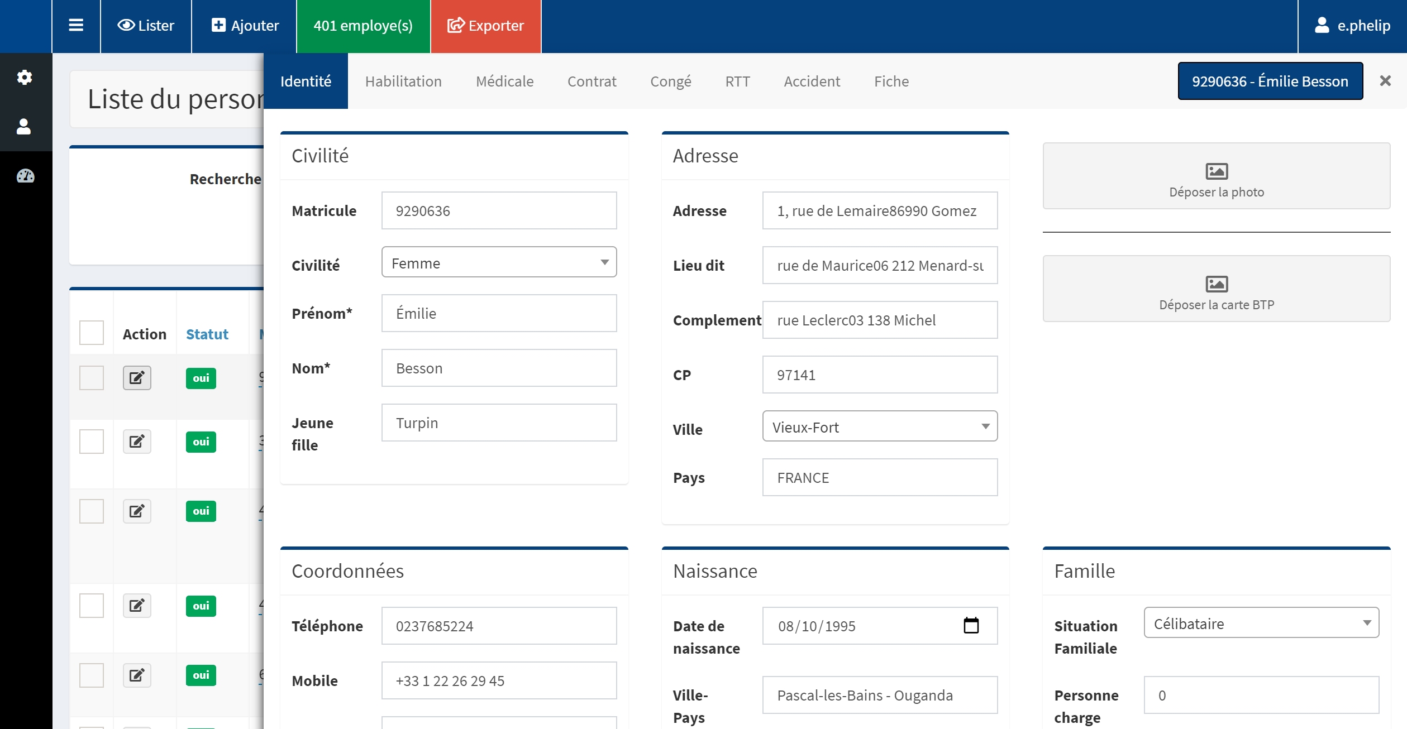Switch to the Fiche tab
Screen dimensions: 1407x729
[891, 81]
